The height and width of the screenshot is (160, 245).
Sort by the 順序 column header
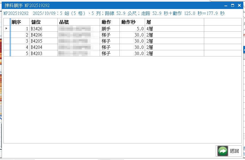[x=20, y=22]
